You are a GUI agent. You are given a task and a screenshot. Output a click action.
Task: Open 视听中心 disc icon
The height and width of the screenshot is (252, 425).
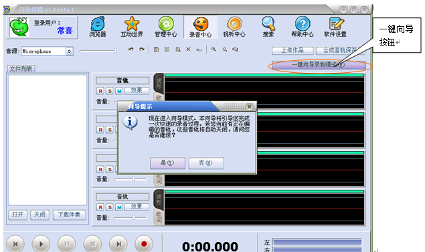(x=234, y=27)
